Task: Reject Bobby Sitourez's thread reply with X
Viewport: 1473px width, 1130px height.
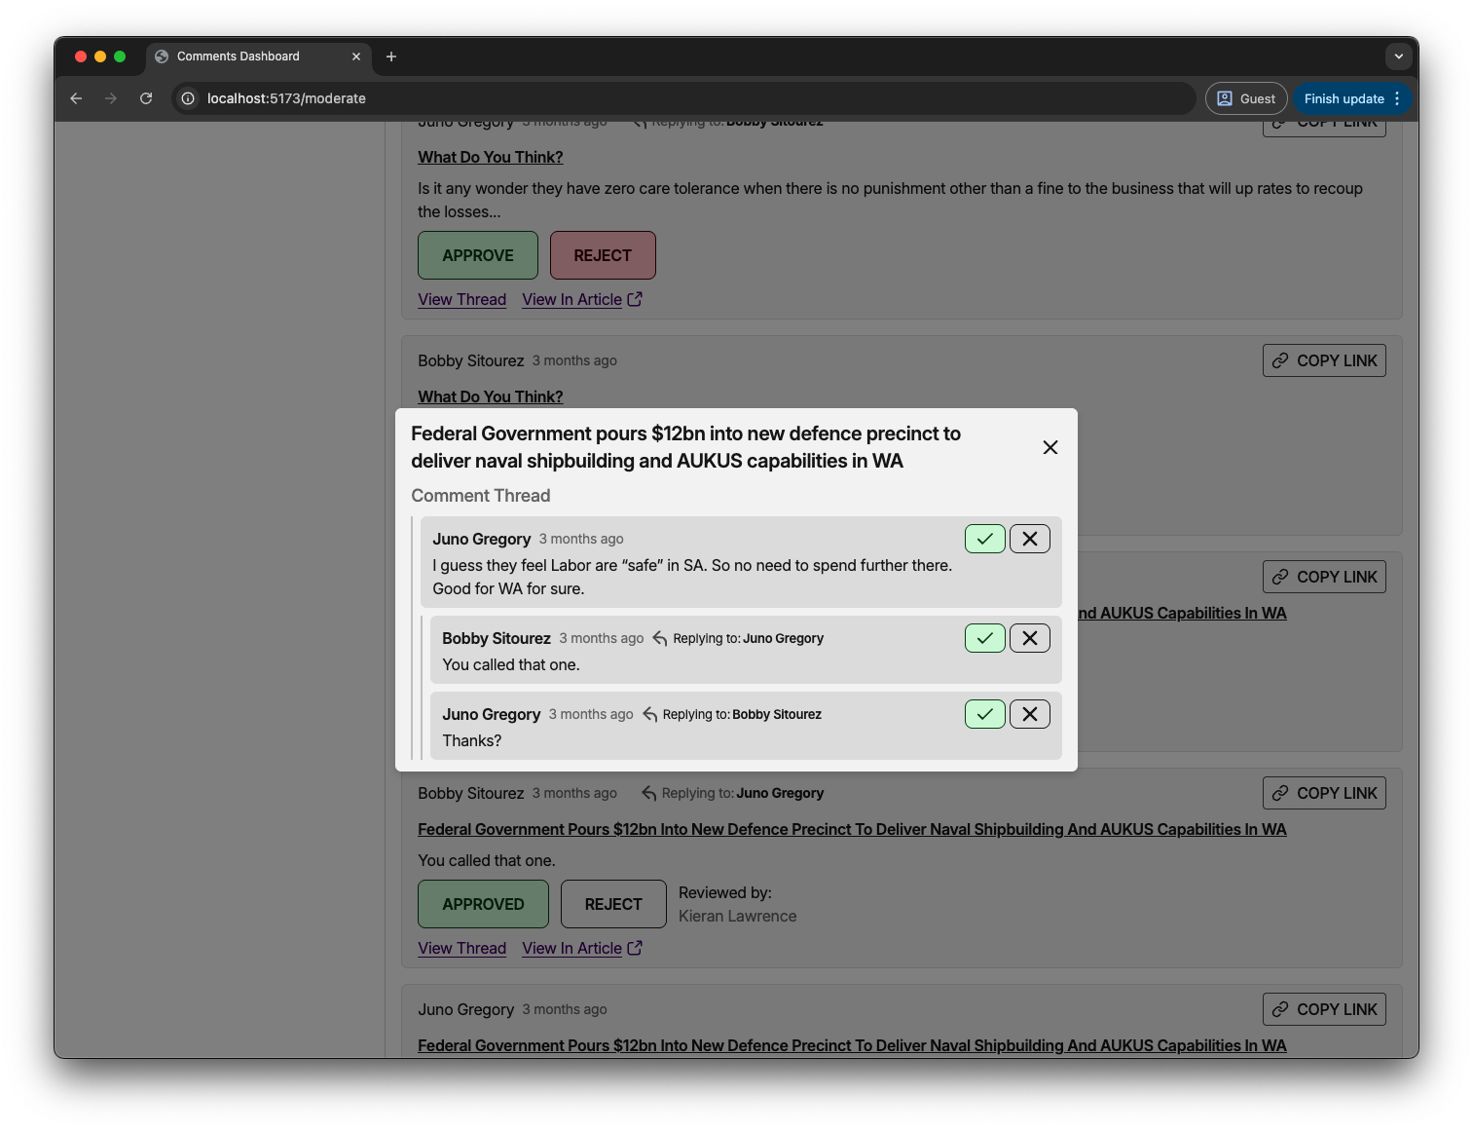Action: pos(1029,638)
